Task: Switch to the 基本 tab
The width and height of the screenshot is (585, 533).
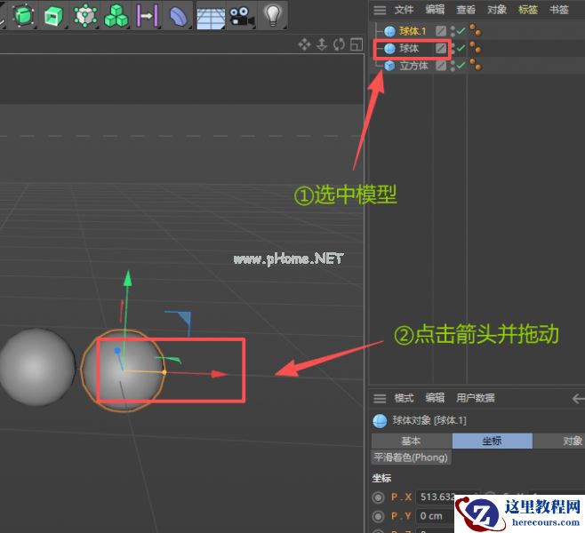Action: pos(412,442)
